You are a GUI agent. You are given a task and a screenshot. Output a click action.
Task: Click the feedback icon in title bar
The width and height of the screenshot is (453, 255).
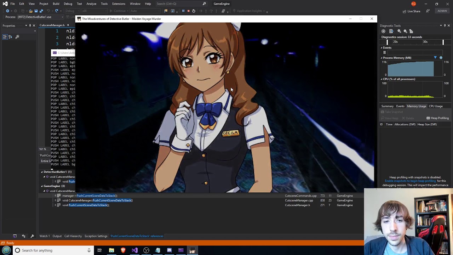pos(428,11)
